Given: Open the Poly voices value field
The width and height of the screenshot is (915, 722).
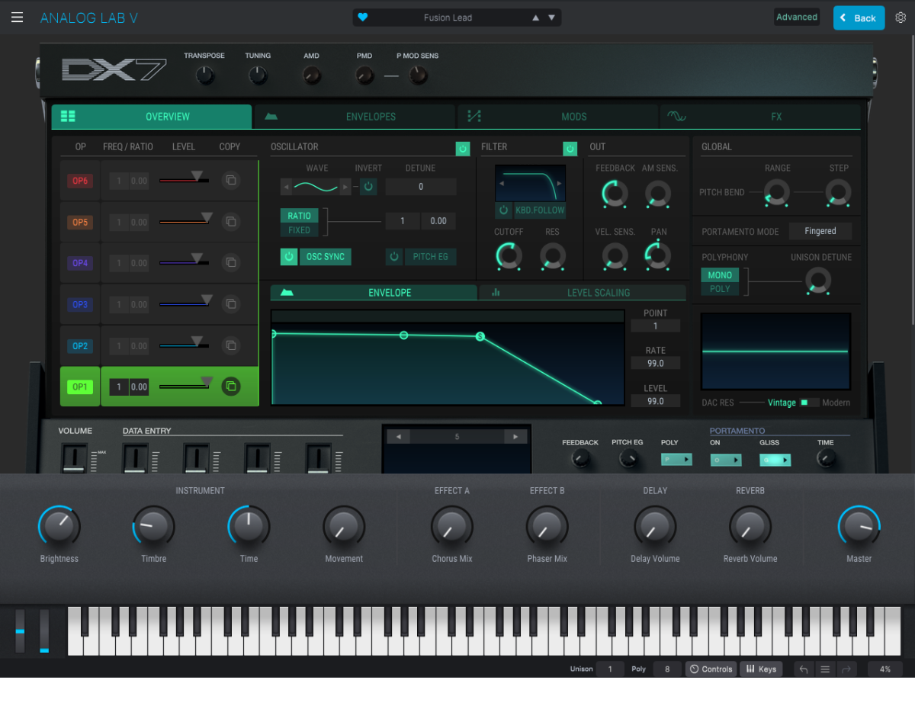Looking at the screenshot, I should (x=667, y=669).
